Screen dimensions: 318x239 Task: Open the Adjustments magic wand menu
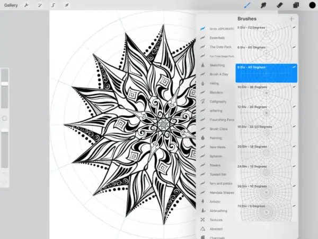[40, 5]
